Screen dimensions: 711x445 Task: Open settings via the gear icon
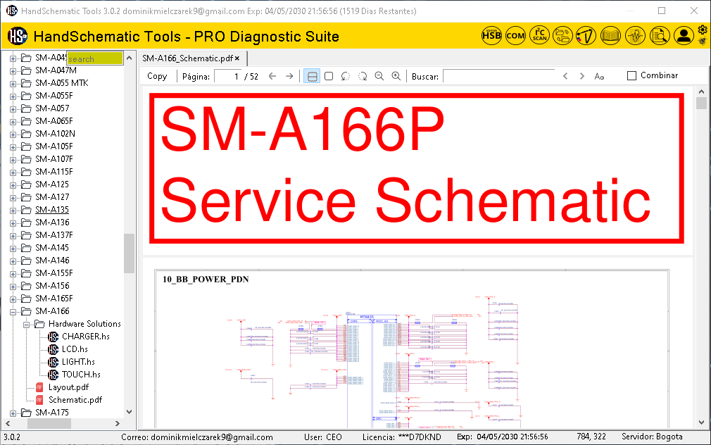pyautogui.click(x=703, y=30)
